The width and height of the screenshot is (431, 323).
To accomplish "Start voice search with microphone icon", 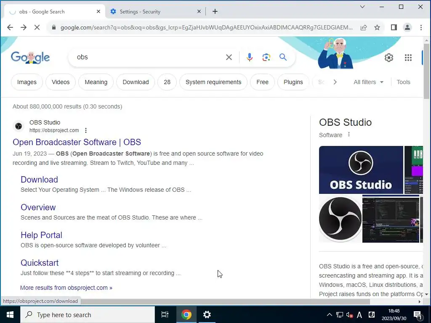I will point(249,57).
